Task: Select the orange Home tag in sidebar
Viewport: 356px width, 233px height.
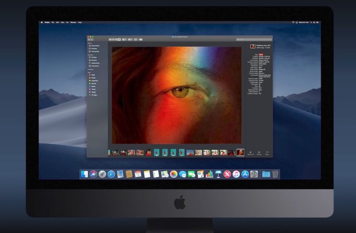Action: click(x=92, y=78)
